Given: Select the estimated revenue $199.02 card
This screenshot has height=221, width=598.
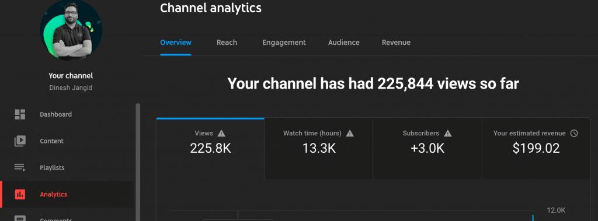Looking at the screenshot, I should point(536,149).
